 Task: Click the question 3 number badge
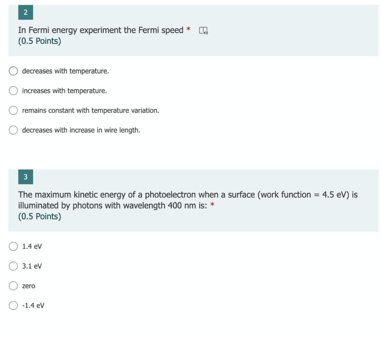25,177
